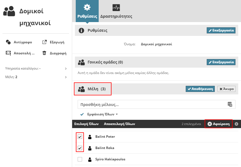The height and width of the screenshot is (167, 241).
Task: Click the Διαγραφή trash icon
Action: [x=44, y=53]
